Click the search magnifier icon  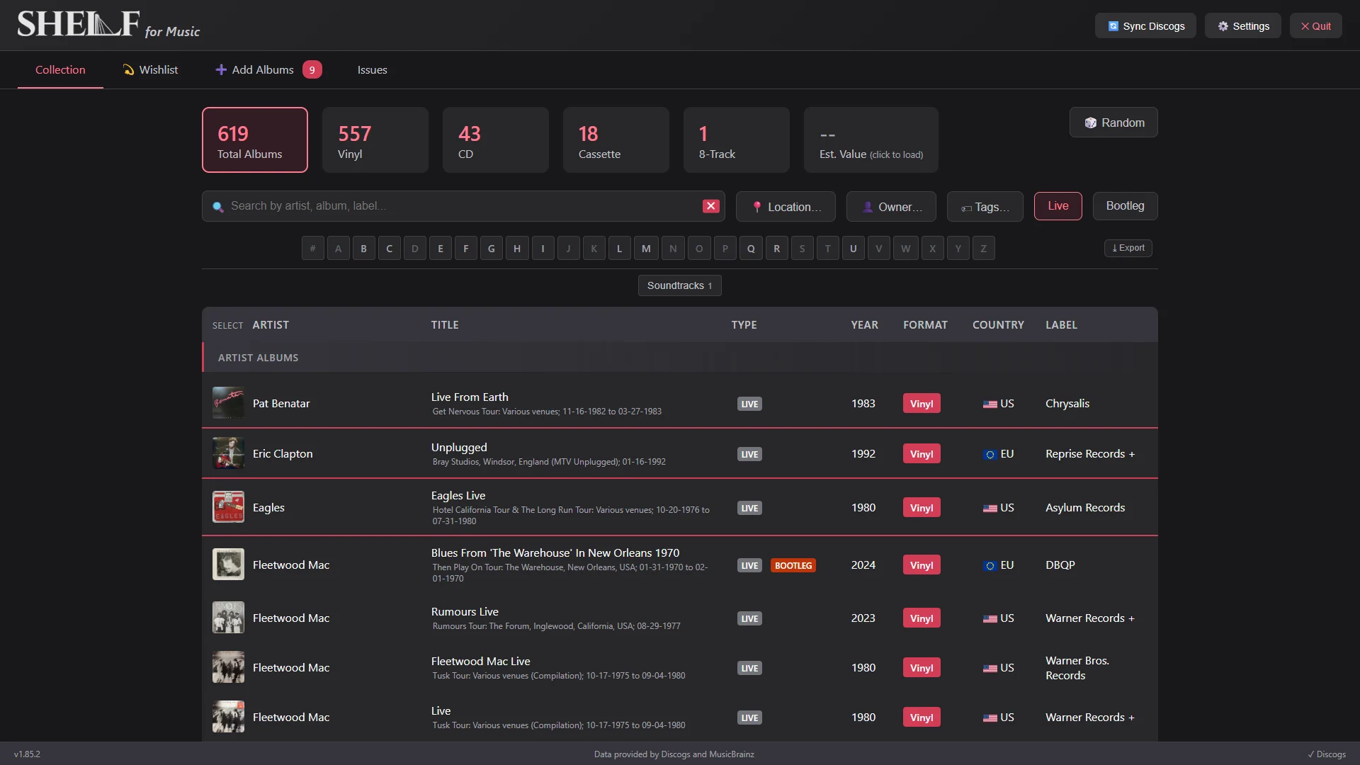(218, 207)
